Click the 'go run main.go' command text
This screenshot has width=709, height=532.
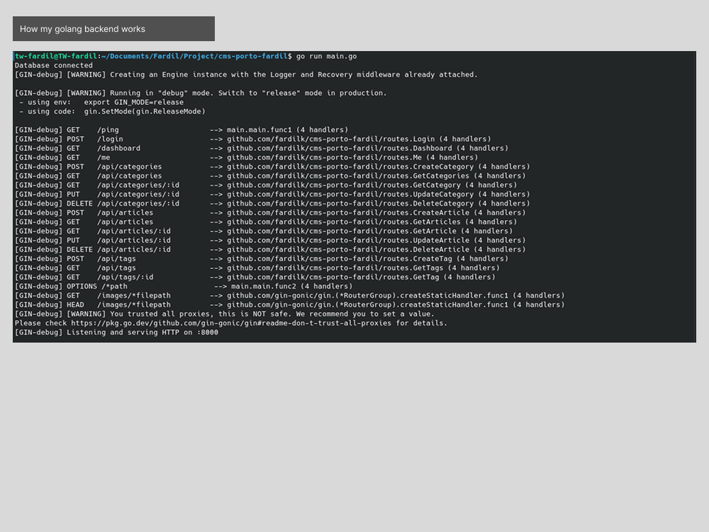tap(326, 57)
